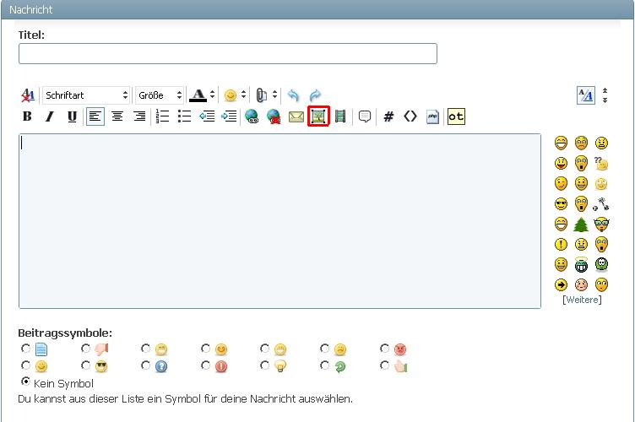Select the 'Kein Symbol' radio button

[x=26, y=381]
